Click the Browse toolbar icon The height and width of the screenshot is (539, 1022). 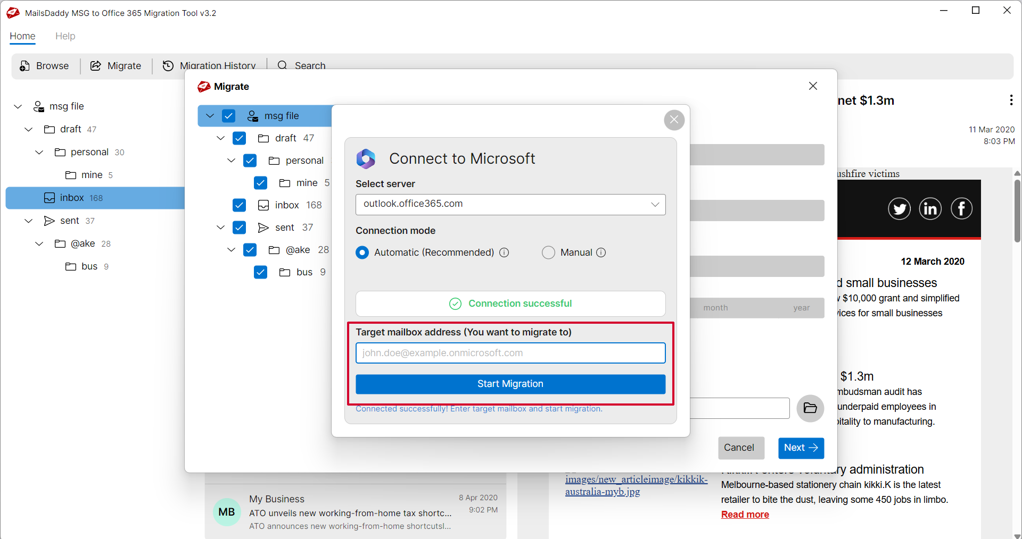pyautogui.click(x=25, y=66)
